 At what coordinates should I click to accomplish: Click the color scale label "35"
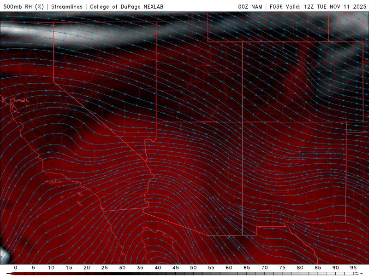[x=140, y=268]
